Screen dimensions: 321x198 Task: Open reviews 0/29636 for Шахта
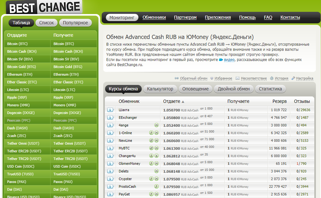point(303,110)
